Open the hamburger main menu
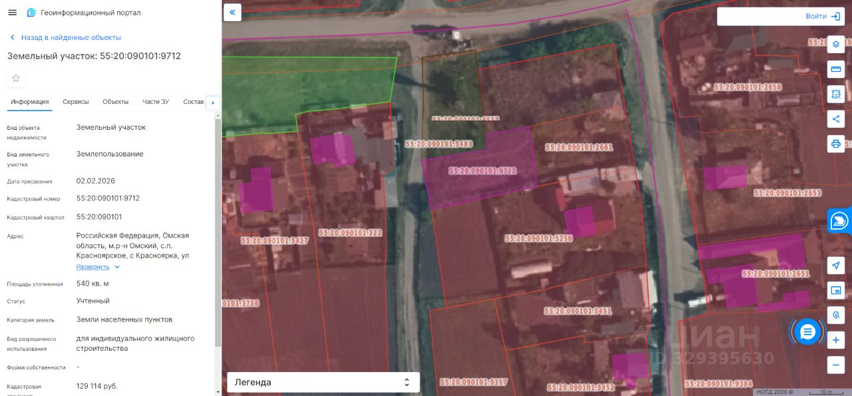The image size is (852, 396). pos(12,13)
